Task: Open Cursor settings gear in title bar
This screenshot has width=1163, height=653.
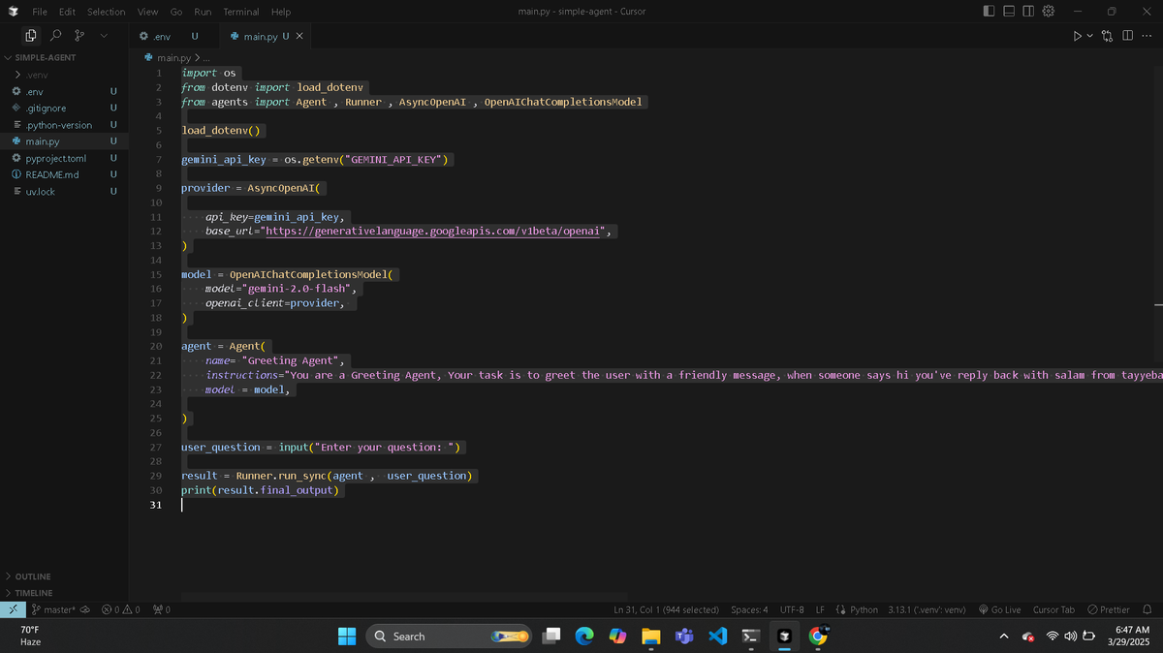Action: (1048, 12)
